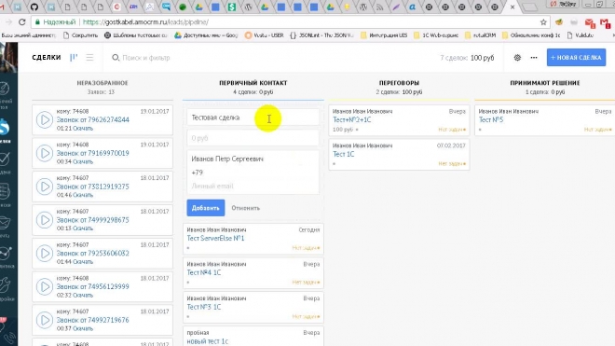615x346 pixels.
Task: Play call recording from 74992719676
Action: [x=45, y=320]
